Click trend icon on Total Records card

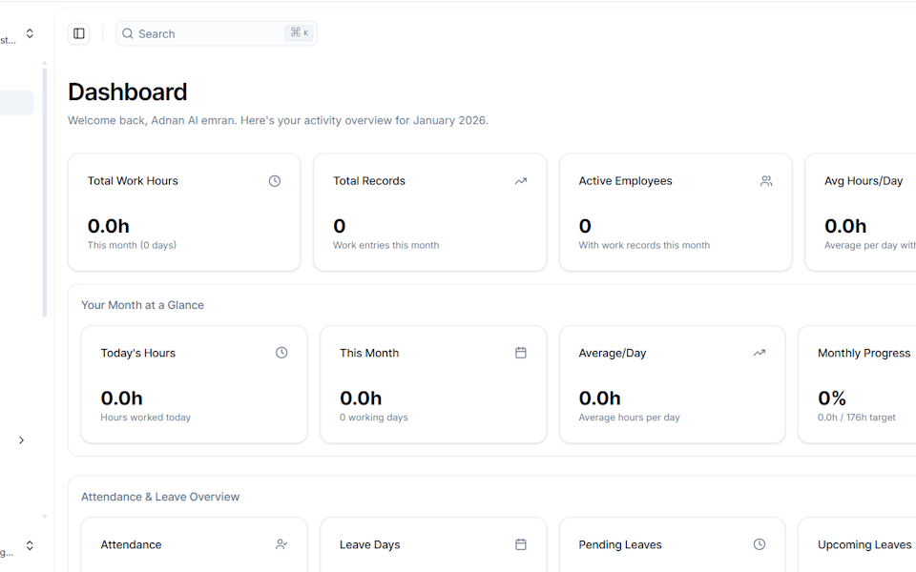coord(521,181)
